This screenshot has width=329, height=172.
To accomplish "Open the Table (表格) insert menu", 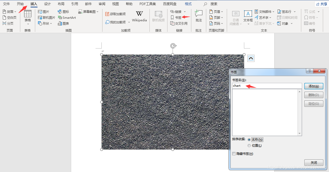I will (x=27, y=17).
